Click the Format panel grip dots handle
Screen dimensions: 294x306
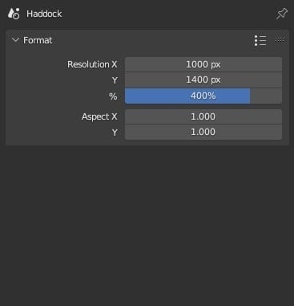coord(280,40)
